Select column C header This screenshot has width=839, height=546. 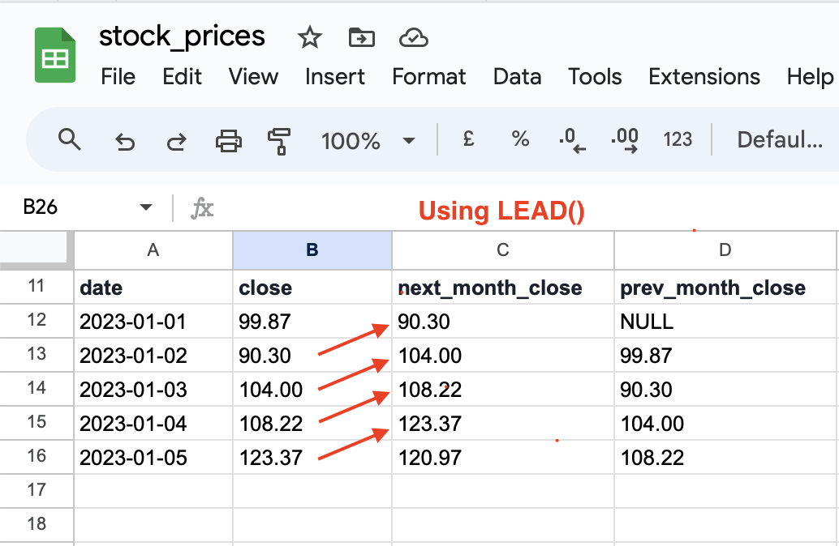pyautogui.click(x=503, y=250)
